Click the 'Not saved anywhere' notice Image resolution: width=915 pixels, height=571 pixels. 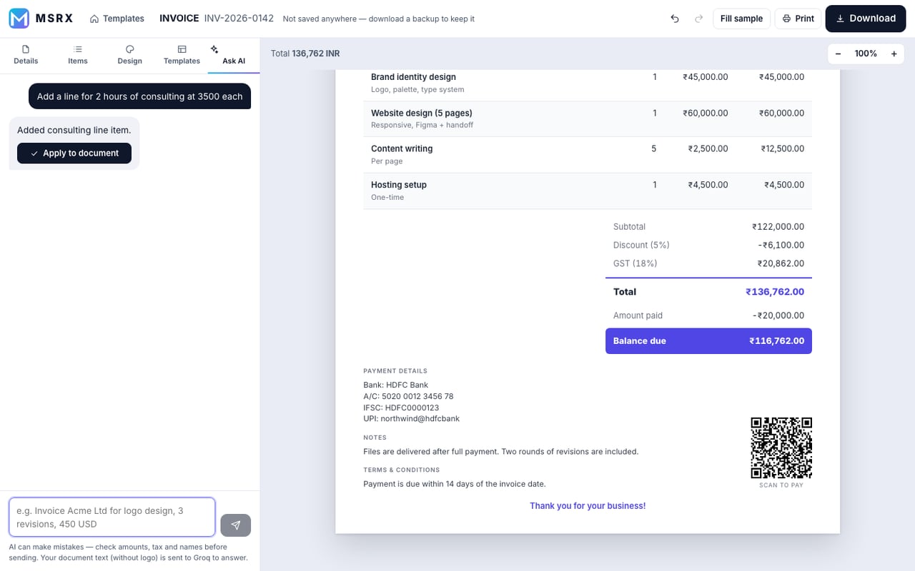coord(379,19)
